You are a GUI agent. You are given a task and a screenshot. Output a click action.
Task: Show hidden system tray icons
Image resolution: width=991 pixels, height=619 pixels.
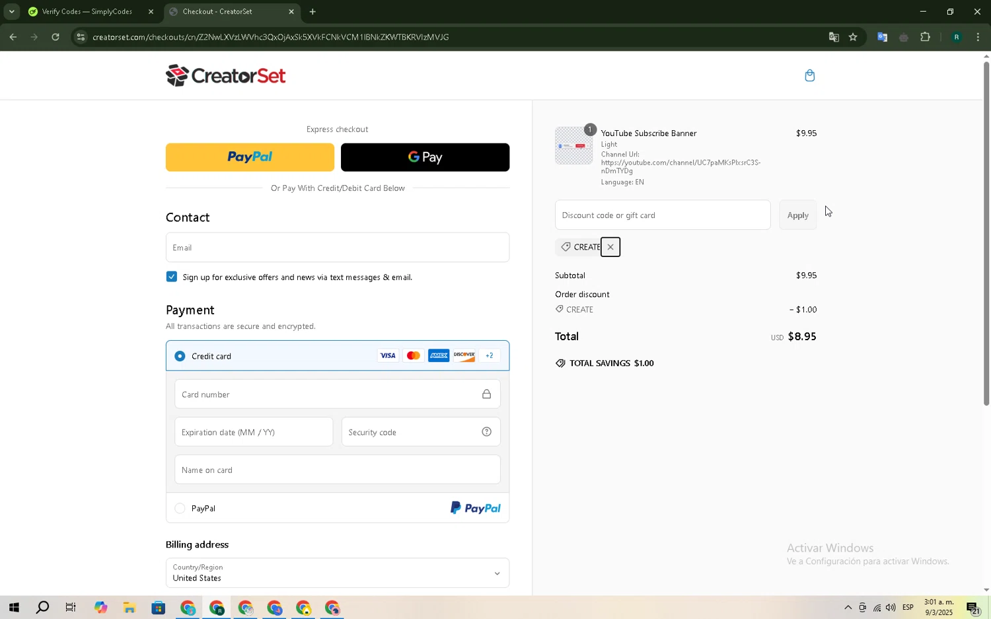tap(848, 608)
